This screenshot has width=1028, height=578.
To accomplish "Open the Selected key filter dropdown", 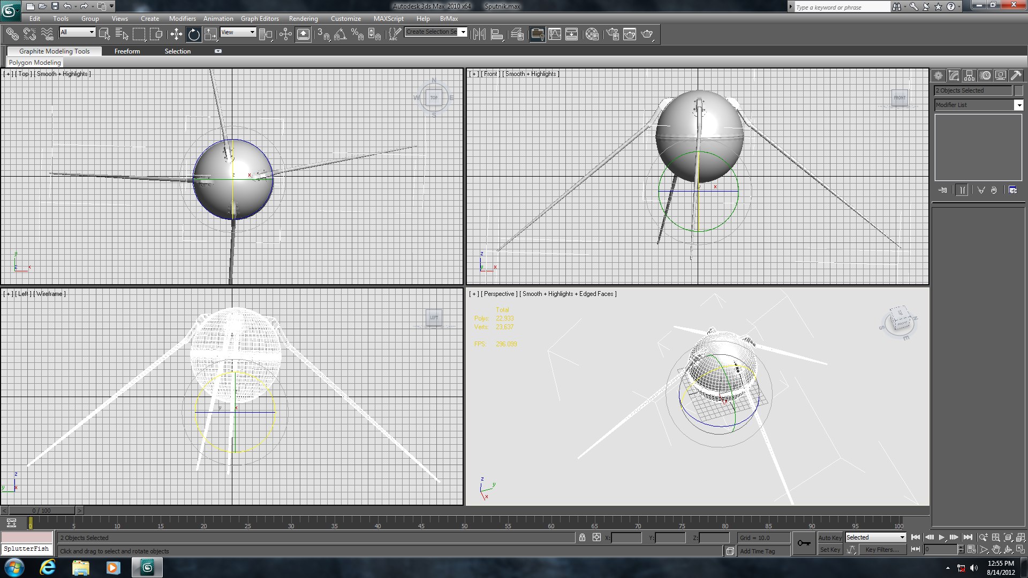I will 875,537.
